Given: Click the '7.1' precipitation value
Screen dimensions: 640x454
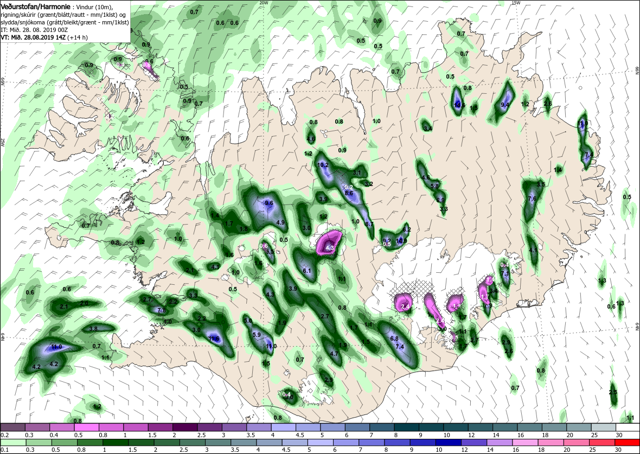Looking at the screenshot, I should [x=505, y=273].
